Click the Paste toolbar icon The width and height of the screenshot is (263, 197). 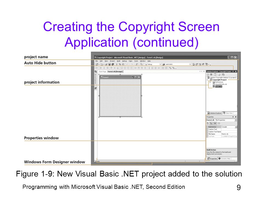click(123, 64)
